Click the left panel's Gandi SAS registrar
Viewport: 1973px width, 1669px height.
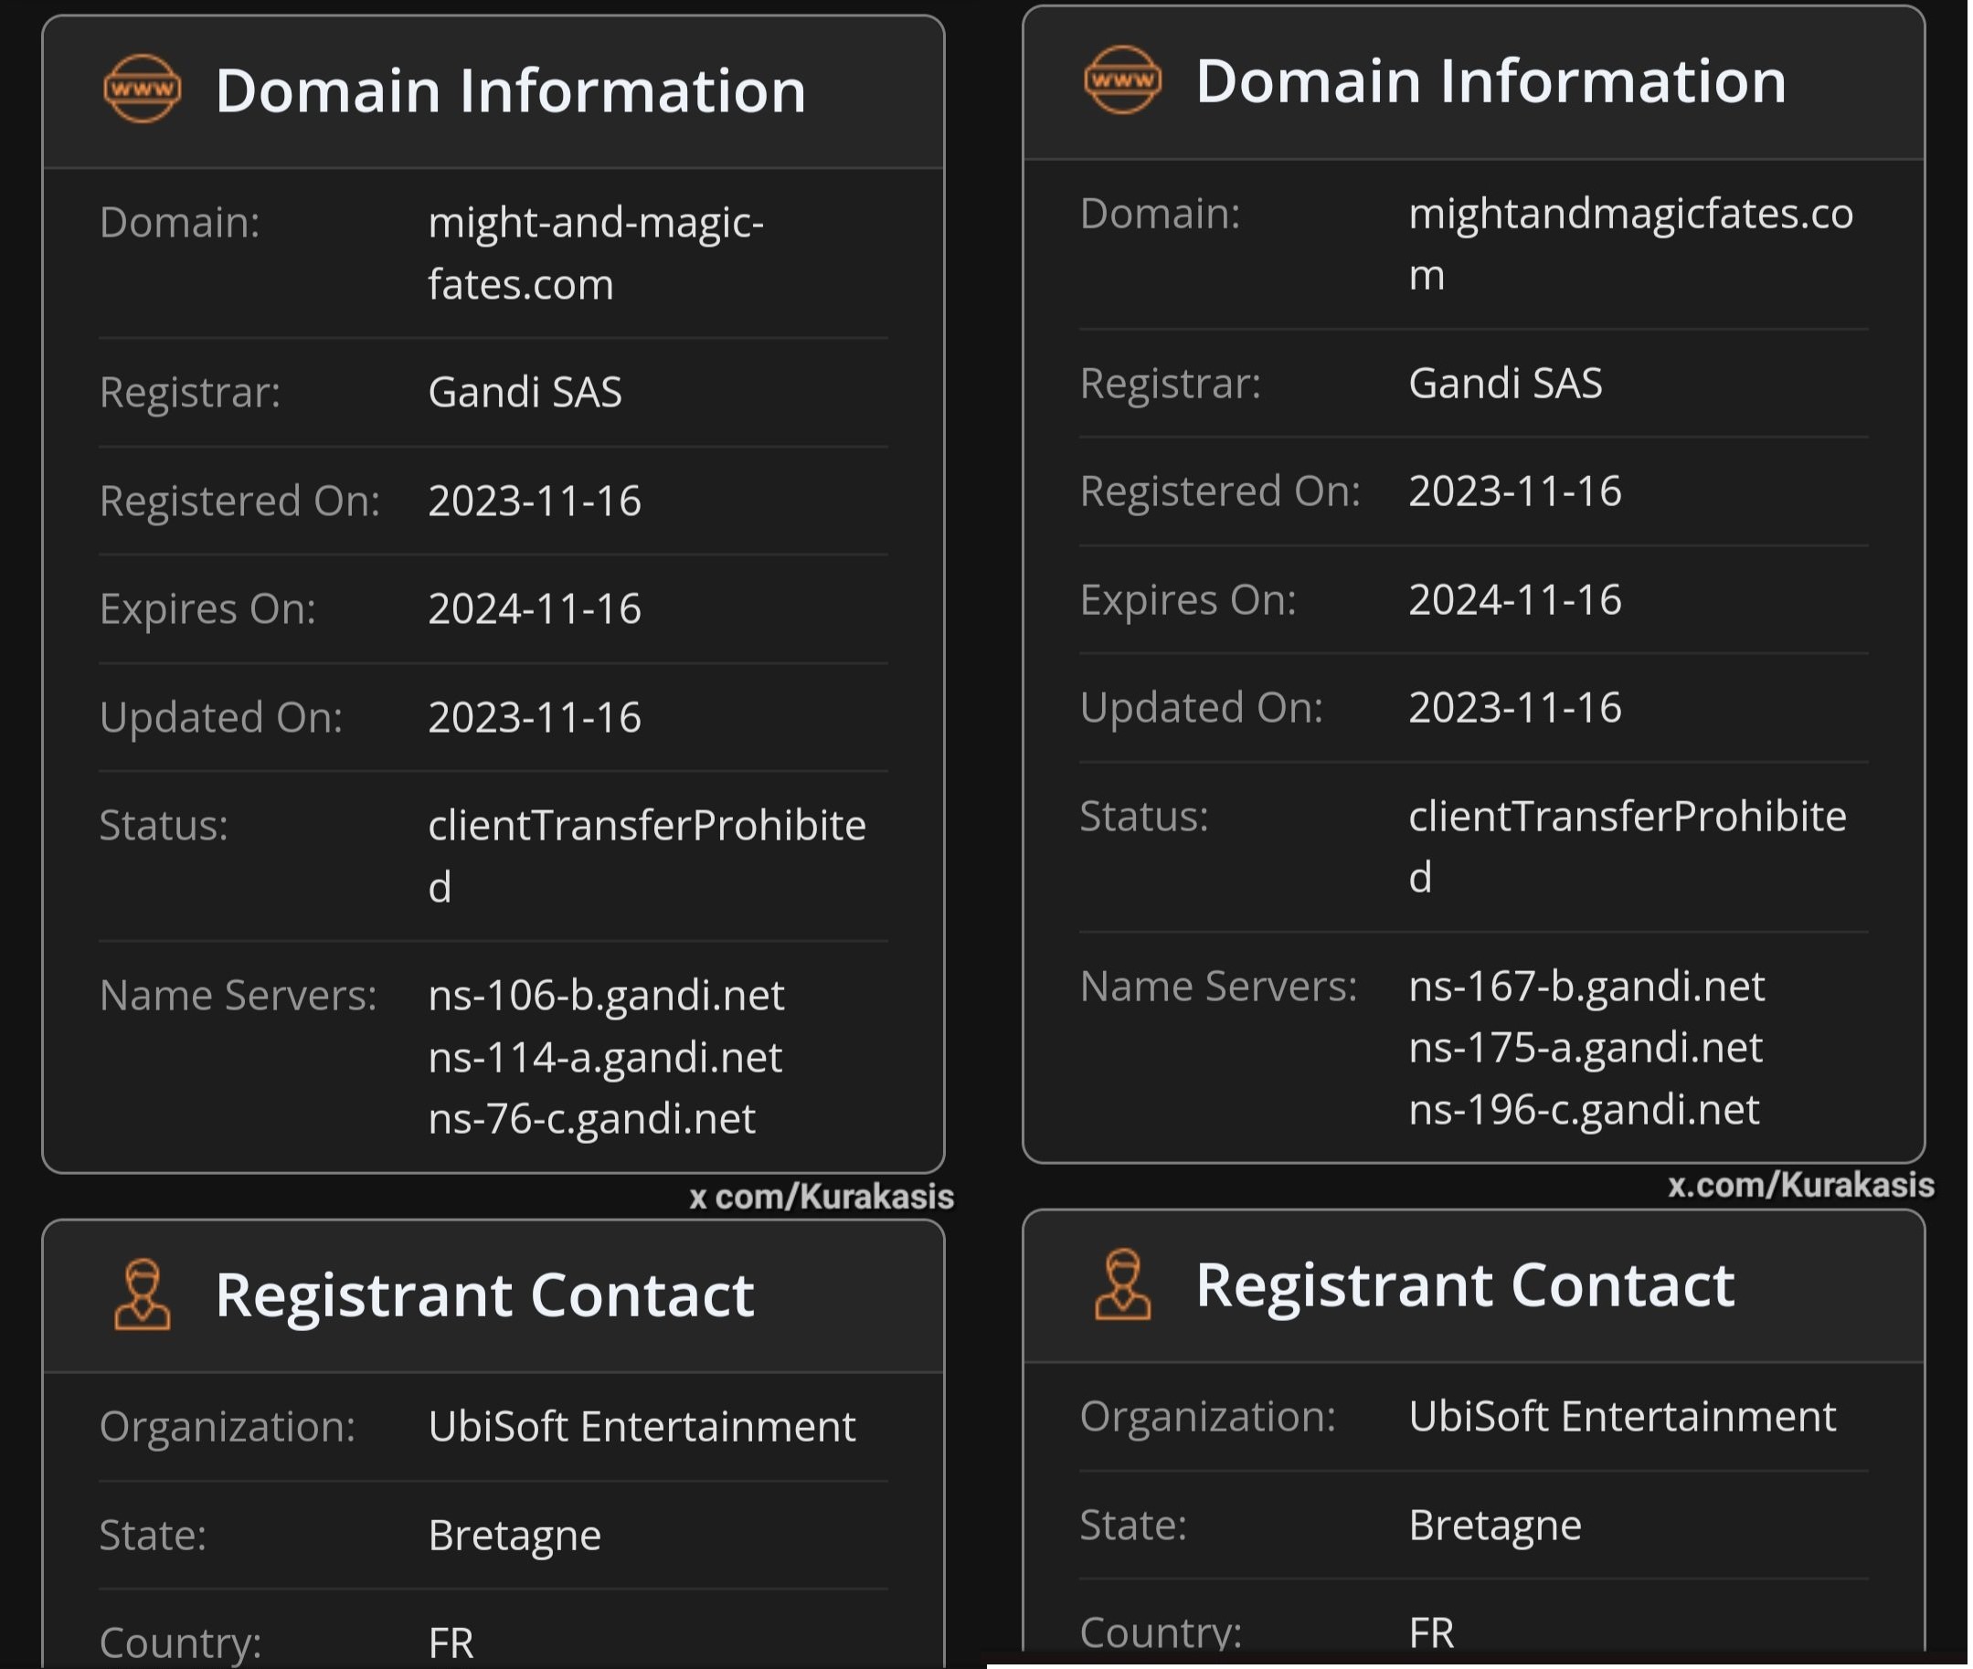(x=525, y=392)
